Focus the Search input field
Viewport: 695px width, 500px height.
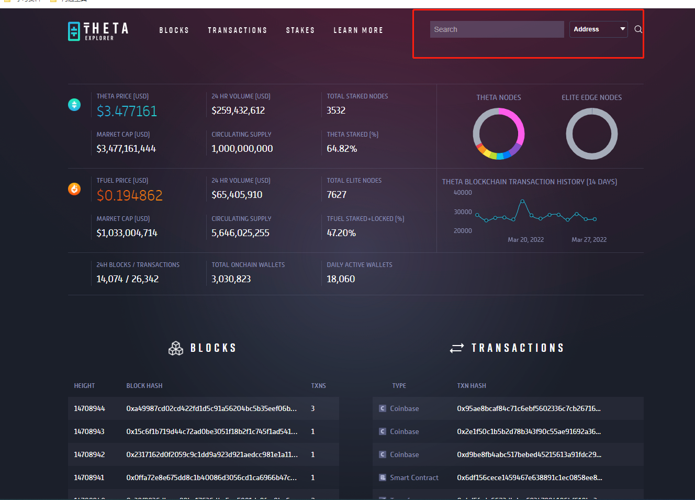click(x=497, y=29)
